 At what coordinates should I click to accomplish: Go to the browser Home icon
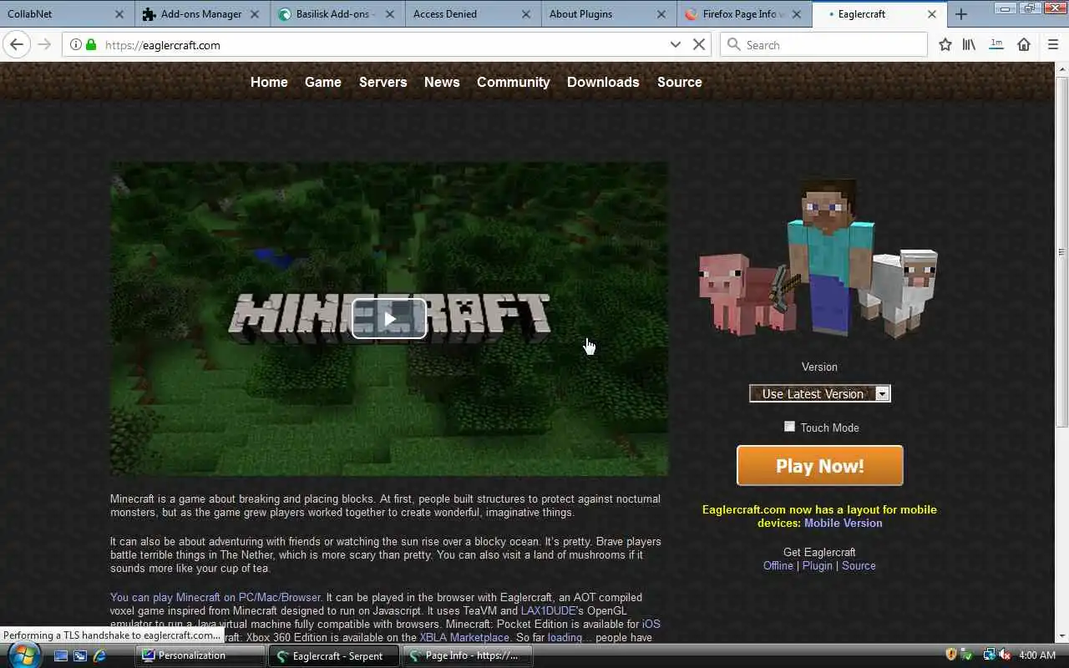click(x=1024, y=45)
